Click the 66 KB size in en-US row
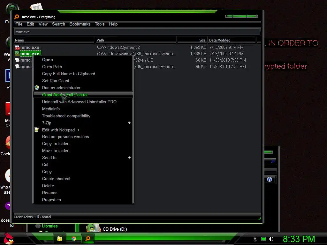This screenshot has width=327, height=245. coord(201,60)
